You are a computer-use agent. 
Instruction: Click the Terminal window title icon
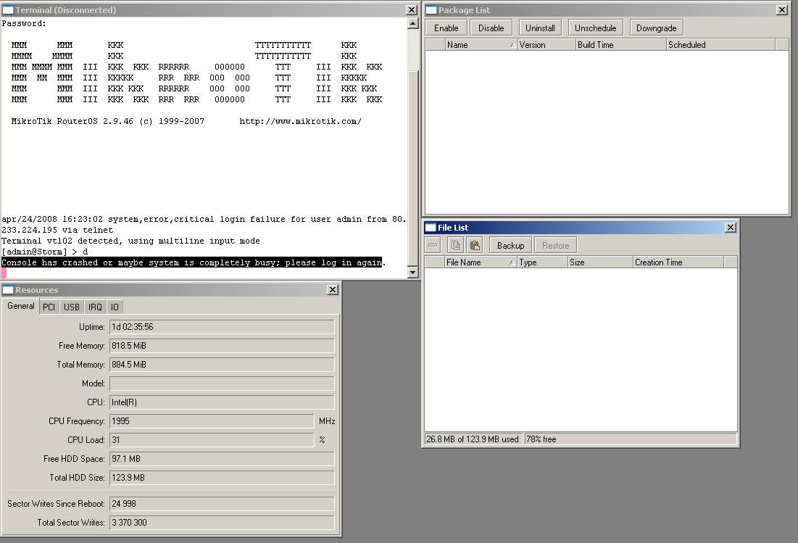[x=8, y=10]
